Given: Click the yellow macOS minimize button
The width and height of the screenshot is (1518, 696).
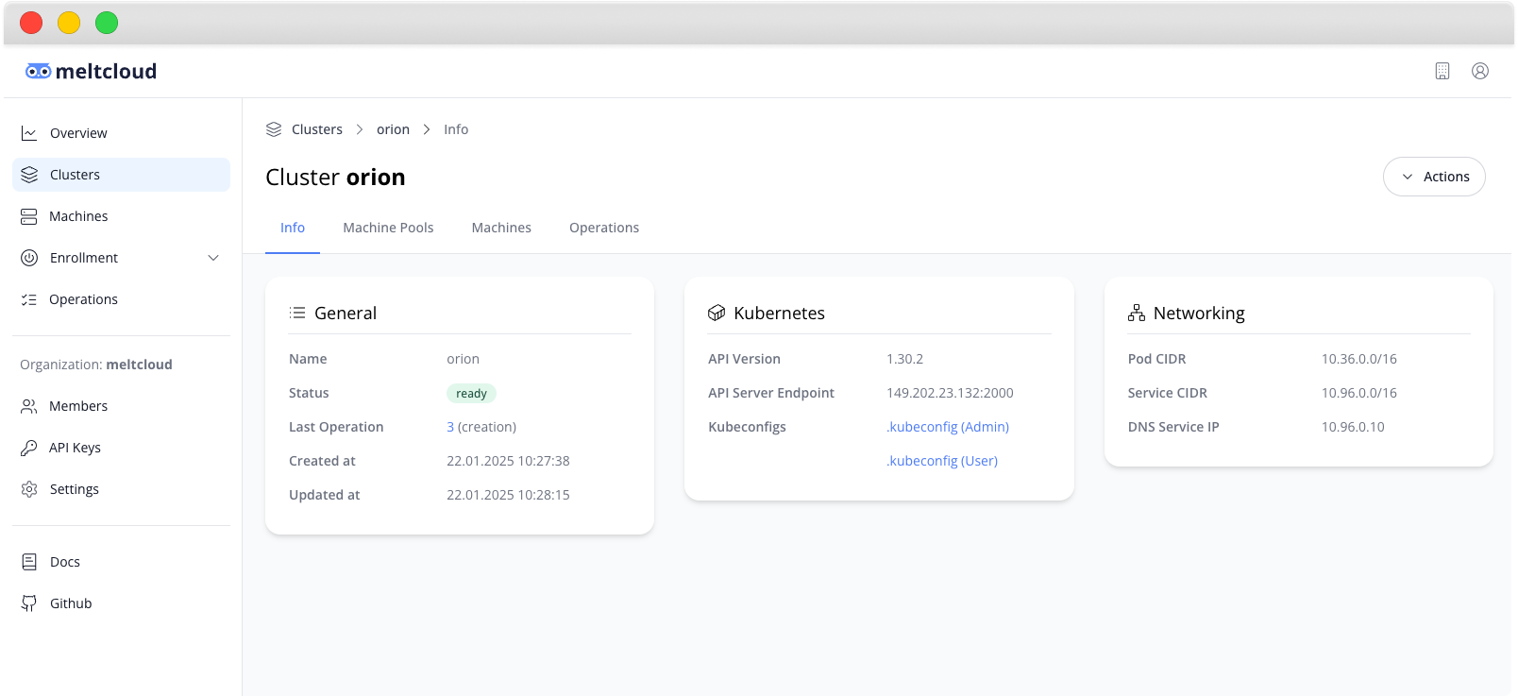Looking at the screenshot, I should 69,23.
